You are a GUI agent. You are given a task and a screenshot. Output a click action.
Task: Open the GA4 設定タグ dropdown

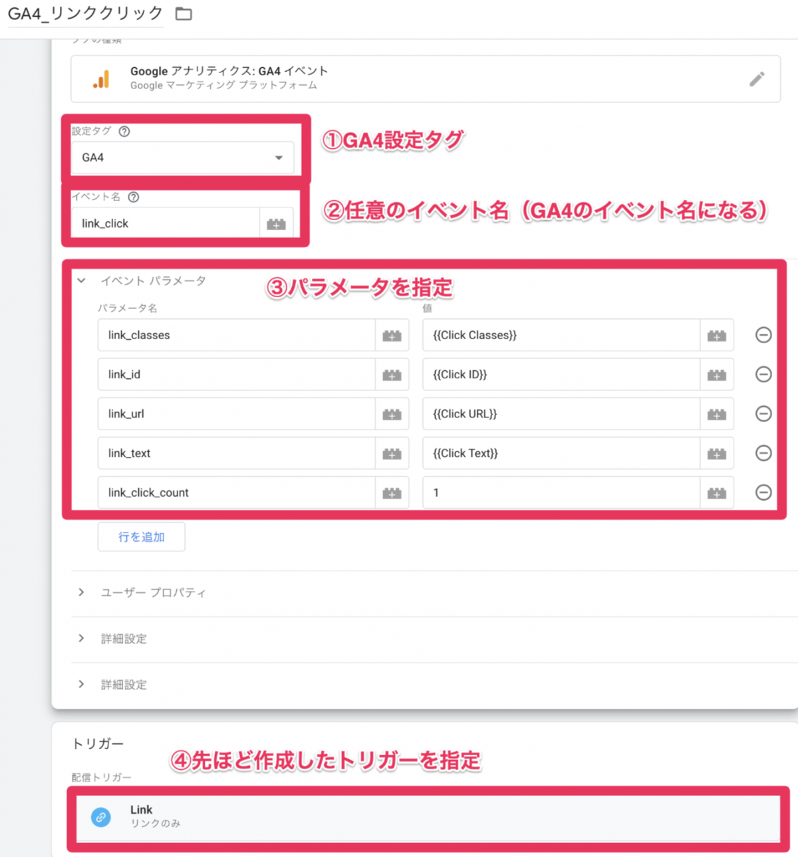pos(182,158)
